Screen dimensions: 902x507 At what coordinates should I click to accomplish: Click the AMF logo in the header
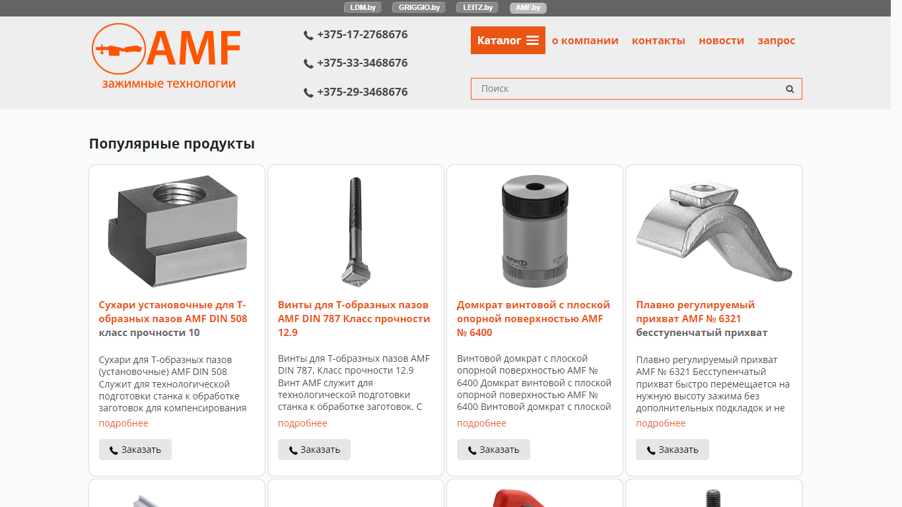[x=166, y=56]
